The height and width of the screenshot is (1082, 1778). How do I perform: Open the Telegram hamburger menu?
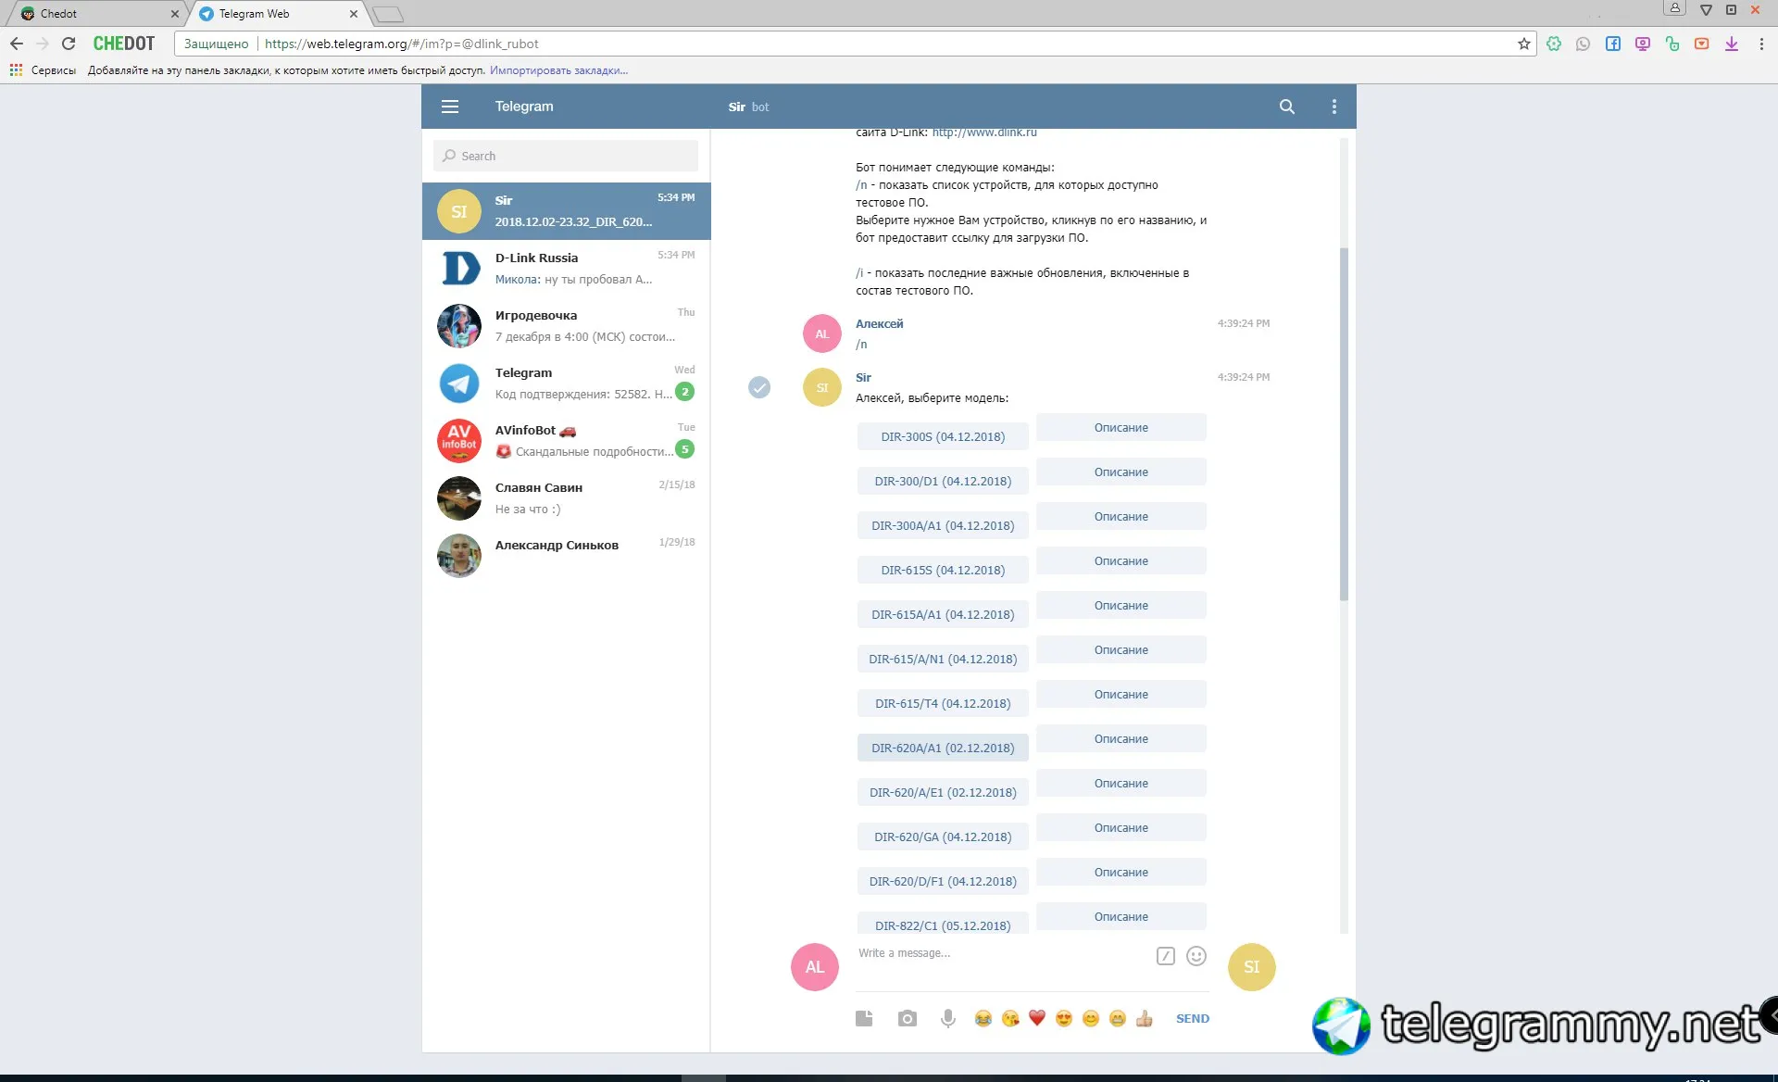450,107
